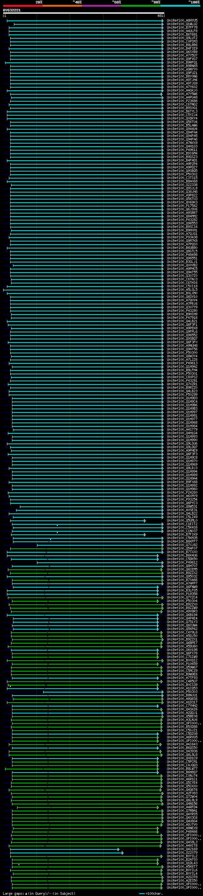This screenshot has width=203, height=896.
Task: Open hit UniRef100_Q9LUT2
Action: pos(182,38)
